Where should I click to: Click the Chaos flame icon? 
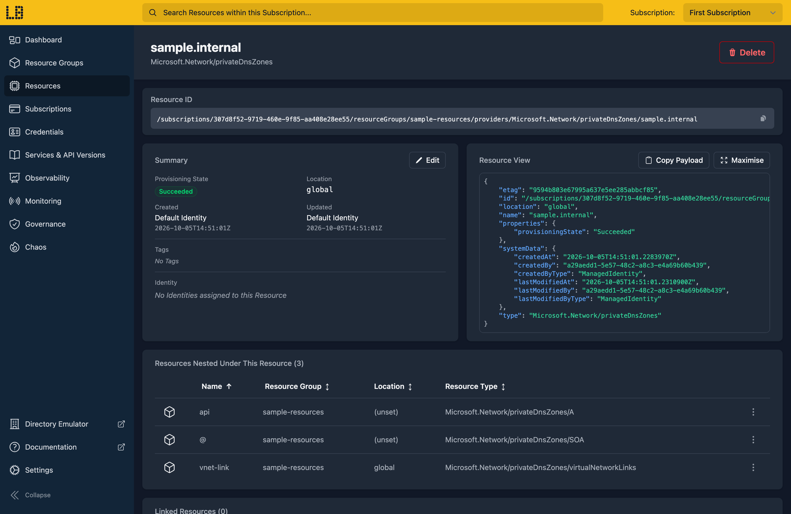click(15, 247)
